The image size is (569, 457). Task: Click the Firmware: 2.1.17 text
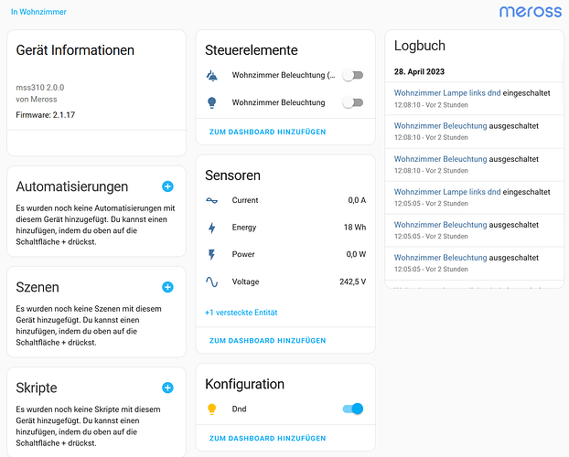[46, 115]
